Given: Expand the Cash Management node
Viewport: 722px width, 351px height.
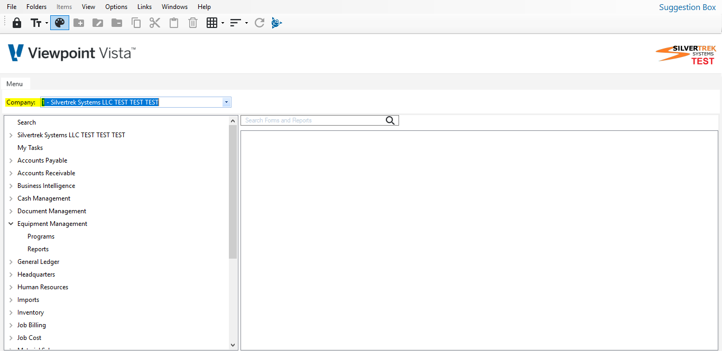Looking at the screenshot, I should click(x=11, y=198).
